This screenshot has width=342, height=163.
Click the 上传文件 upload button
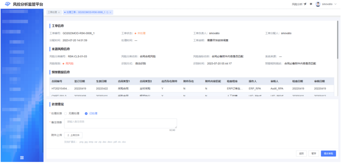click(x=73, y=135)
